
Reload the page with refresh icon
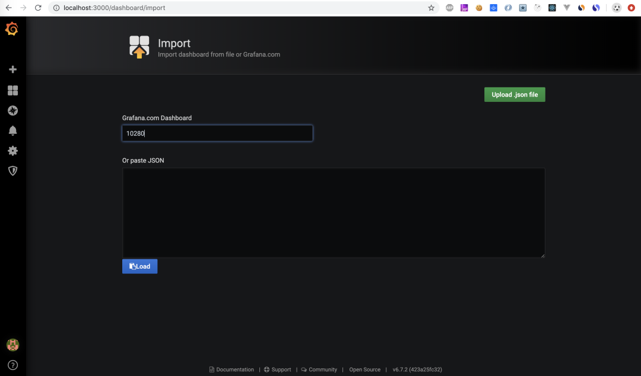(x=38, y=8)
